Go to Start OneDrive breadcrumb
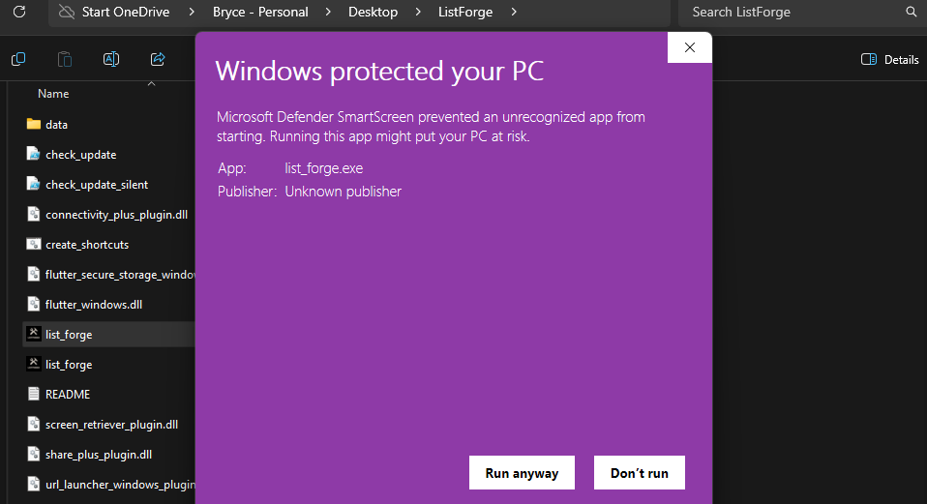Image resolution: width=927 pixels, height=504 pixels. (126, 12)
